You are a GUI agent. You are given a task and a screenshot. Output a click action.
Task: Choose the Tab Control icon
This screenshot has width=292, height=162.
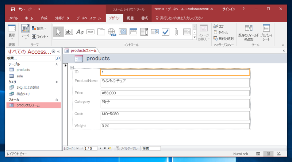click(x=101, y=32)
